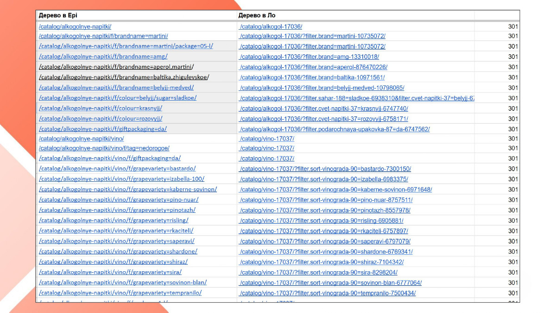
Task: Click the colour=rozovyjj/ link
Action: tap(101, 119)
